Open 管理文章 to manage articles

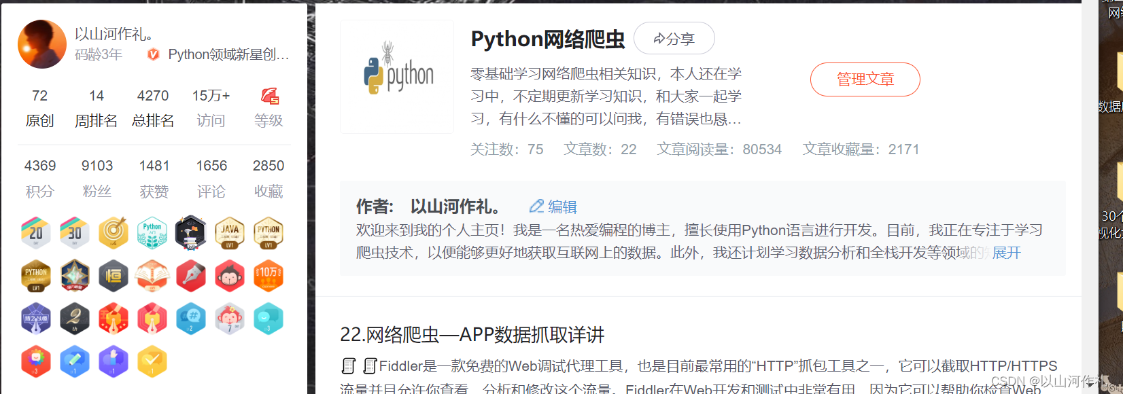(x=865, y=79)
